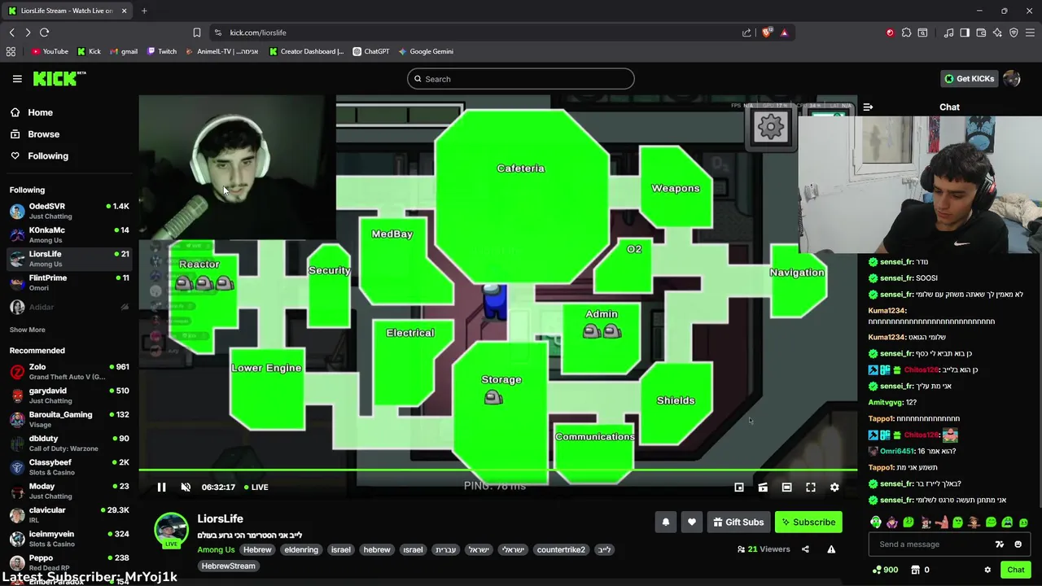This screenshot has width=1042, height=586.
Task: Open the emoji picker in chat
Action: pos(1018,544)
